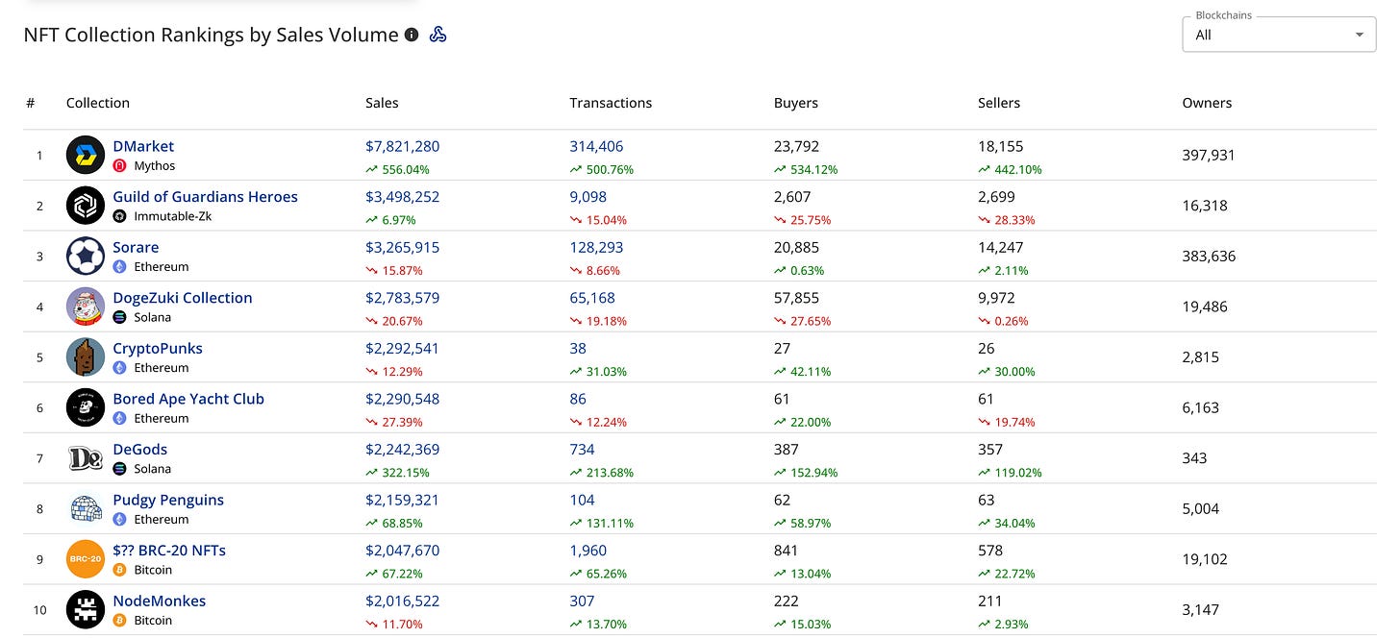1400x638 pixels.
Task: Click the Collection column header
Action: point(98,103)
